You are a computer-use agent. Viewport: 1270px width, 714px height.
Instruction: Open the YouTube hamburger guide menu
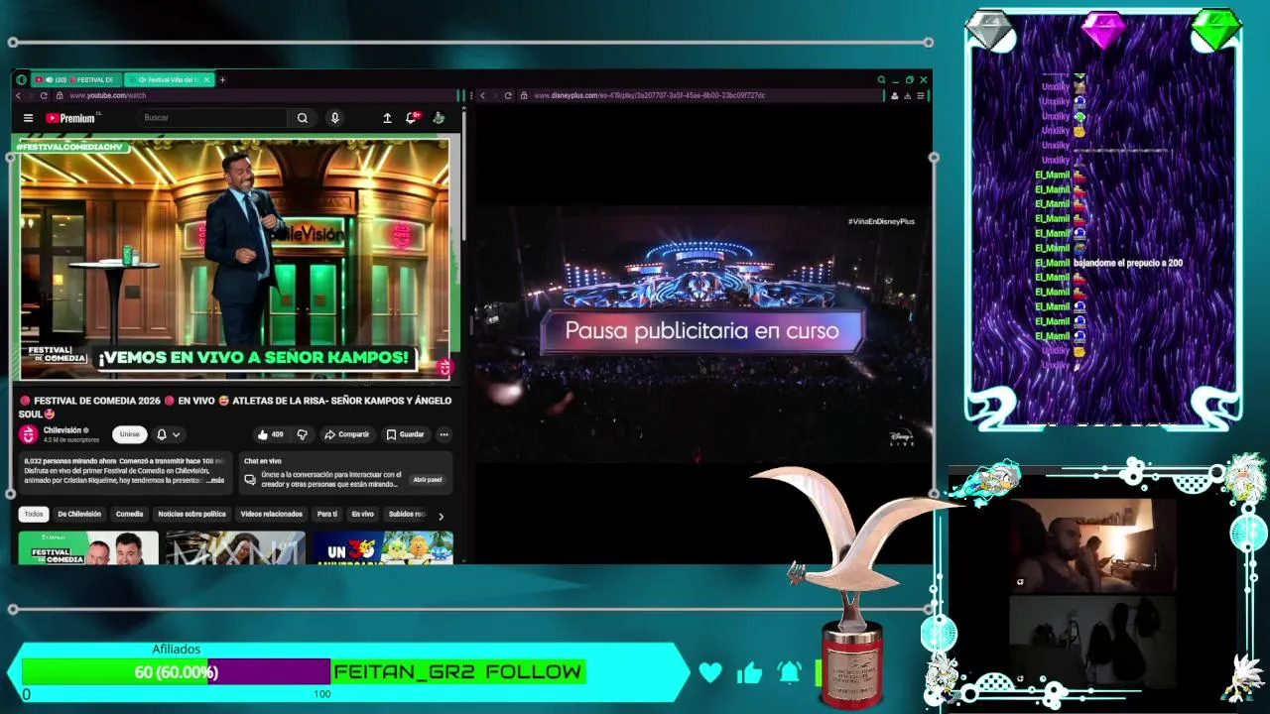(x=28, y=118)
